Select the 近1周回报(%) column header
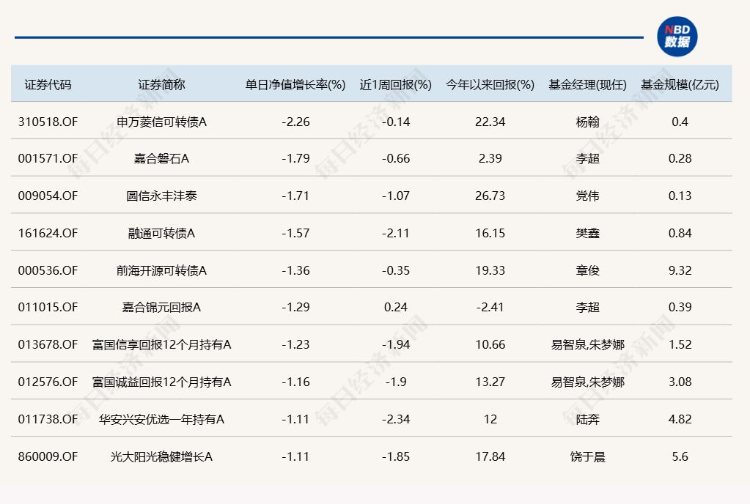The height and width of the screenshot is (504, 750). point(396,84)
